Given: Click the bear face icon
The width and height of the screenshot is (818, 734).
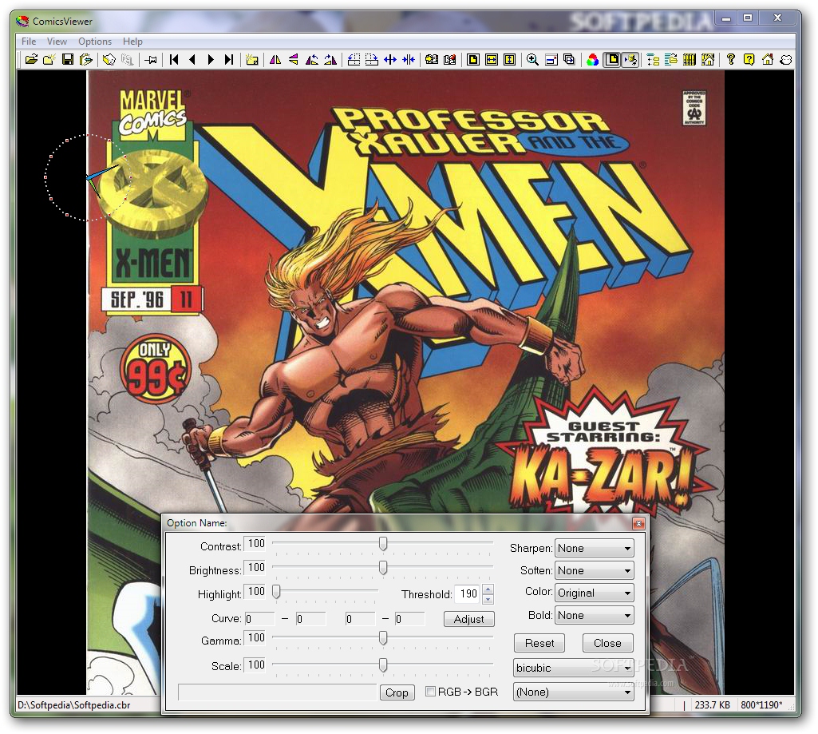Looking at the screenshot, I should point(785,60).
